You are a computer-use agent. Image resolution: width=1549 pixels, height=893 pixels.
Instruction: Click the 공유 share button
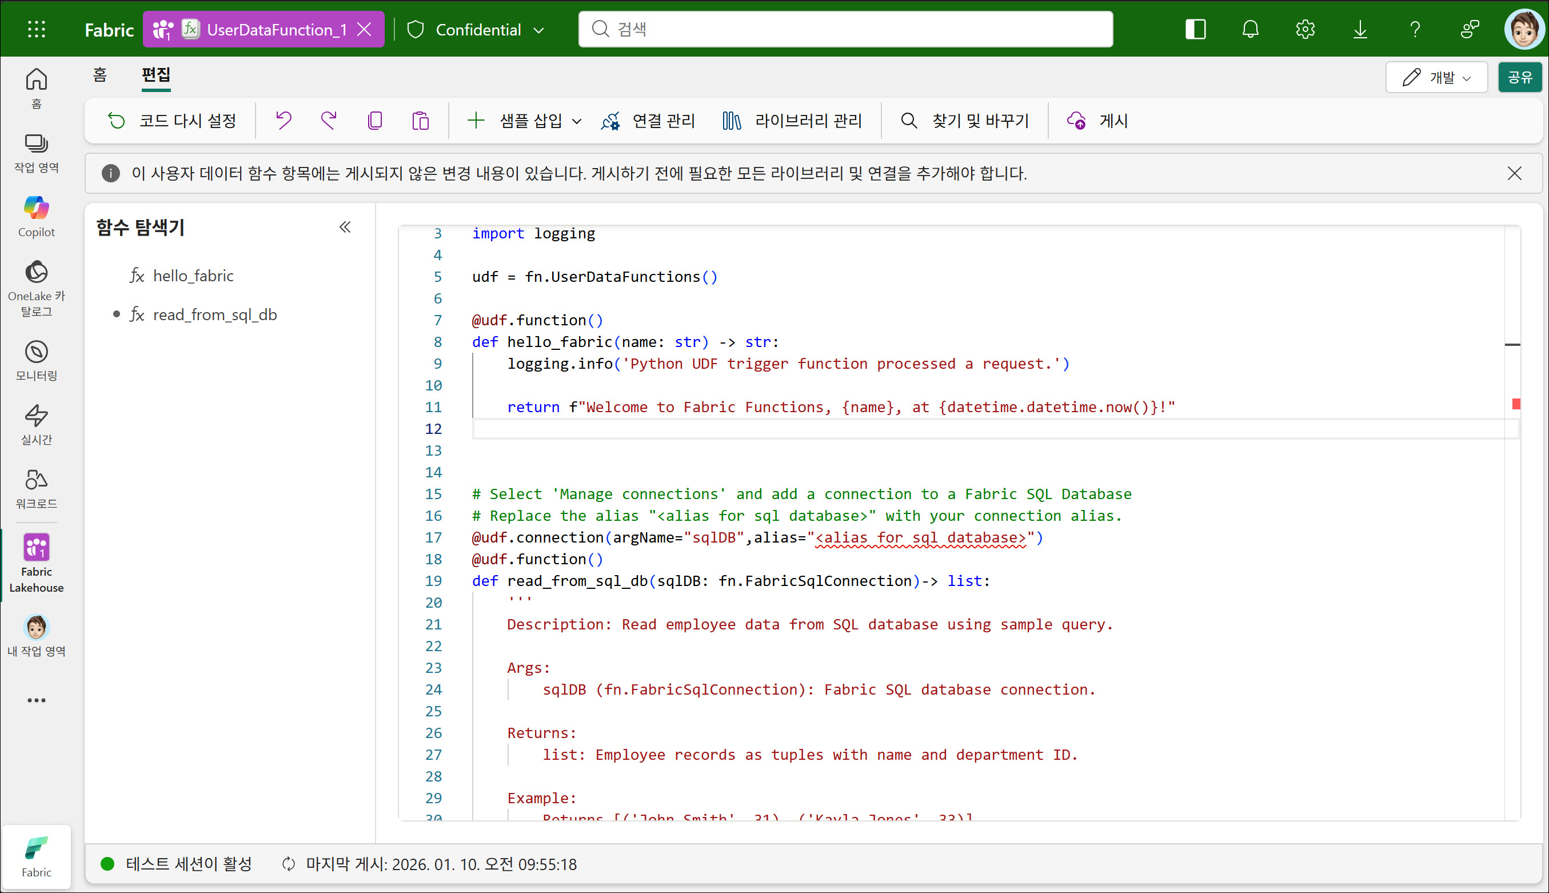coord(1520,77)
